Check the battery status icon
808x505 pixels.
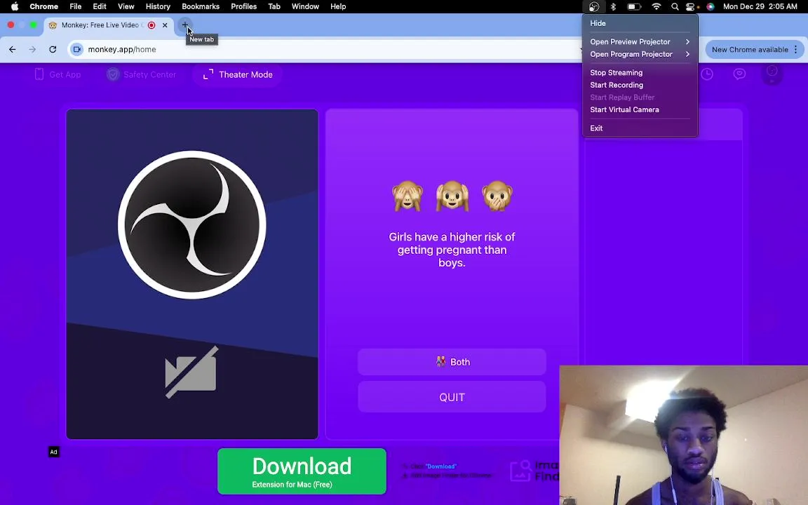pyautogui.click(x=634, y=7)
